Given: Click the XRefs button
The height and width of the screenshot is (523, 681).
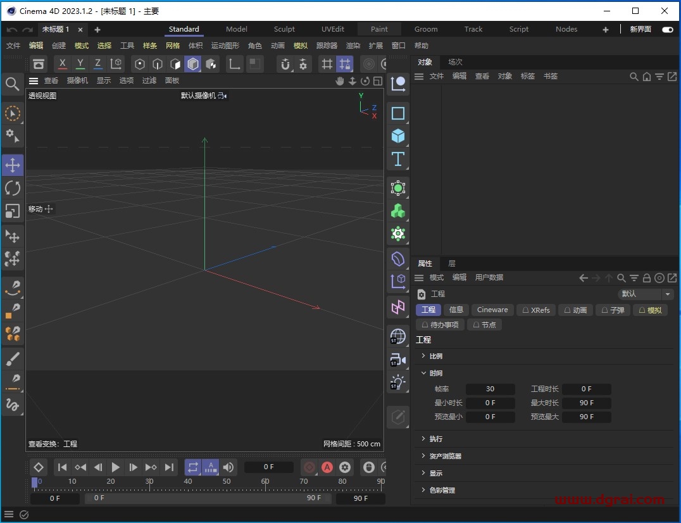Looking at the screenshot, I should 536,310.
